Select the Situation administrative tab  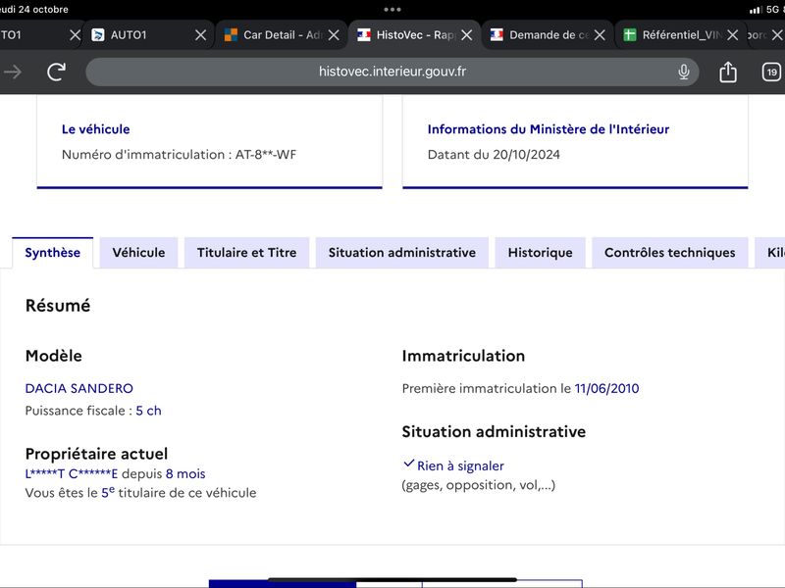(402, 253)
